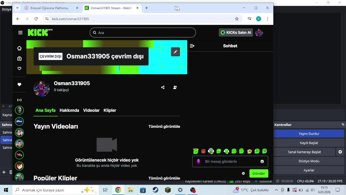Open the Dosya menu in OBS

click(x=6, y=9)
